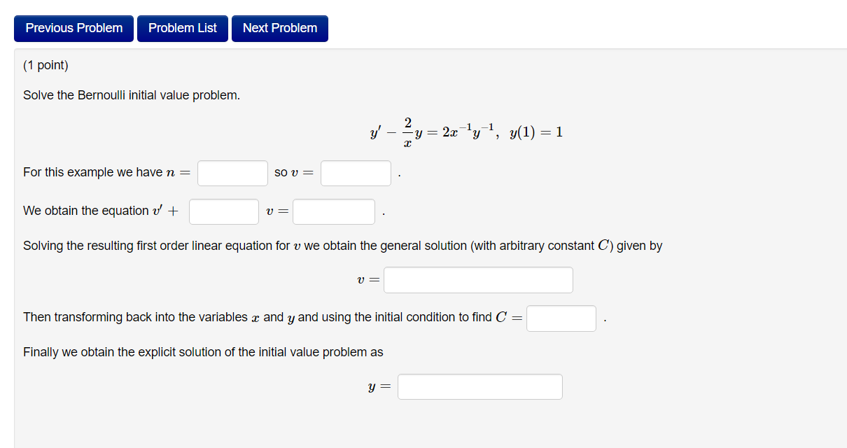Select the coefficient blank in the v' equation
This screenshot has height=448, width=847.
[223, 211]
